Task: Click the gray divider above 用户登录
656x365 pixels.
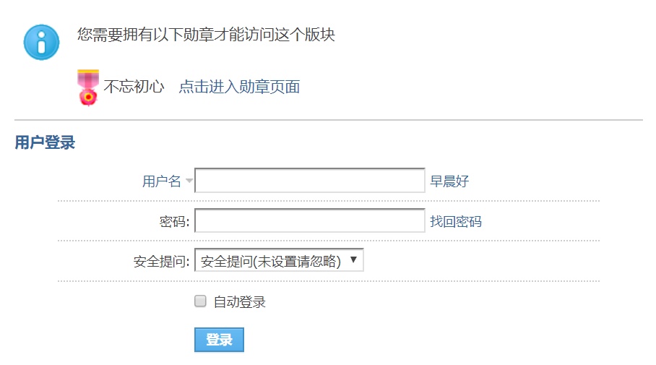Action: click(329, 120)
